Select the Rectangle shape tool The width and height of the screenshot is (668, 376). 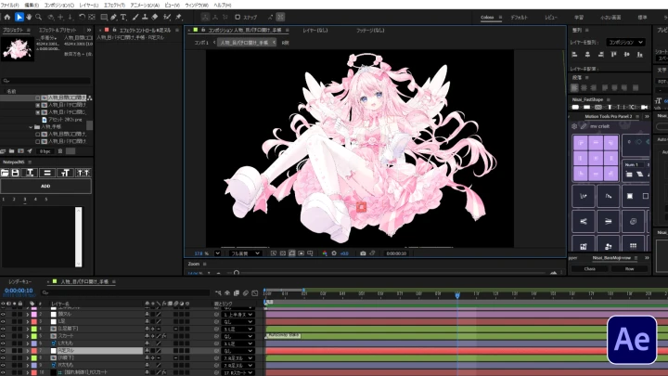[x=104, y=17]
